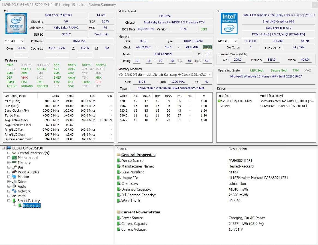Click the memory module chip icon
The image size is (318, 245).
point(208,47)
